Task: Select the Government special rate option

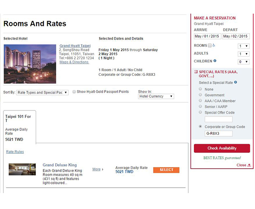Action: pos(201,95)
